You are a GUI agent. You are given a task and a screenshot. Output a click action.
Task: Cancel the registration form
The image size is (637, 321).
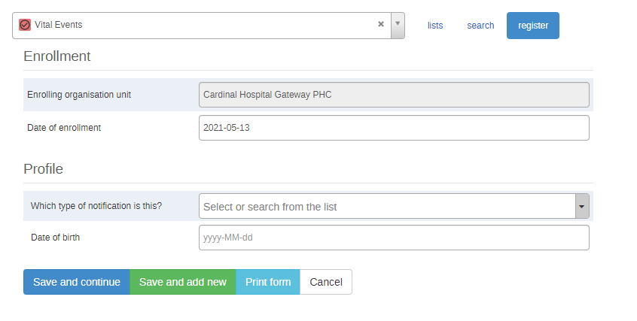[x=326, y=282]
